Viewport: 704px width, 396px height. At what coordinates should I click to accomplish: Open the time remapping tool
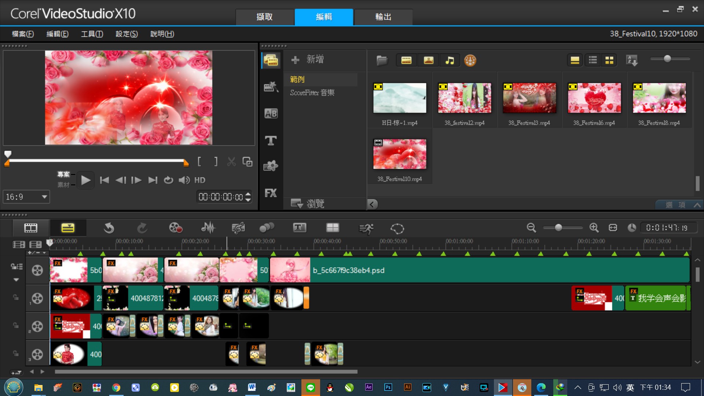pyautogui.click(x=366, y=228)
